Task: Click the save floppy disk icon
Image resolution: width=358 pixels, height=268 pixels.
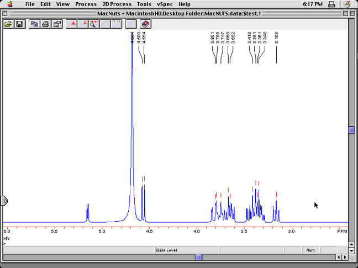Action: point(19,24)
